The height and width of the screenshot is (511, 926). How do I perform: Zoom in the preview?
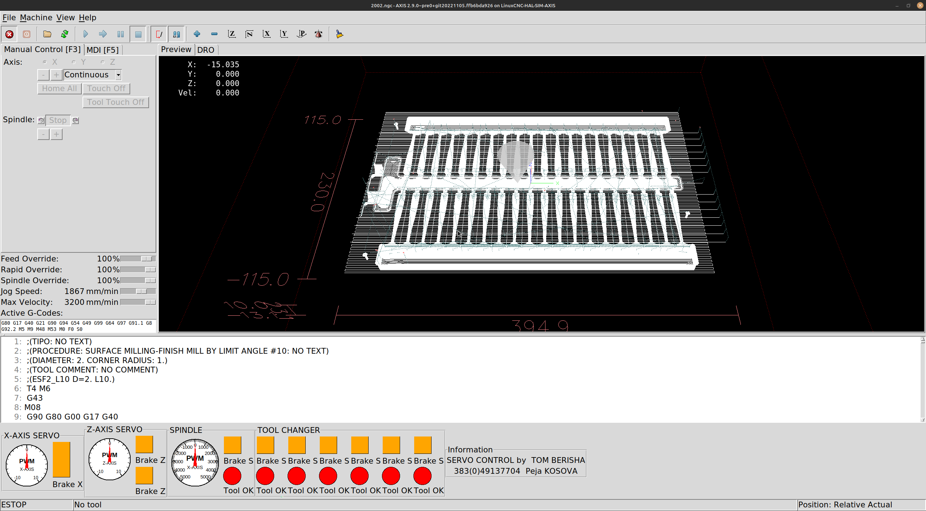[197, 34]
